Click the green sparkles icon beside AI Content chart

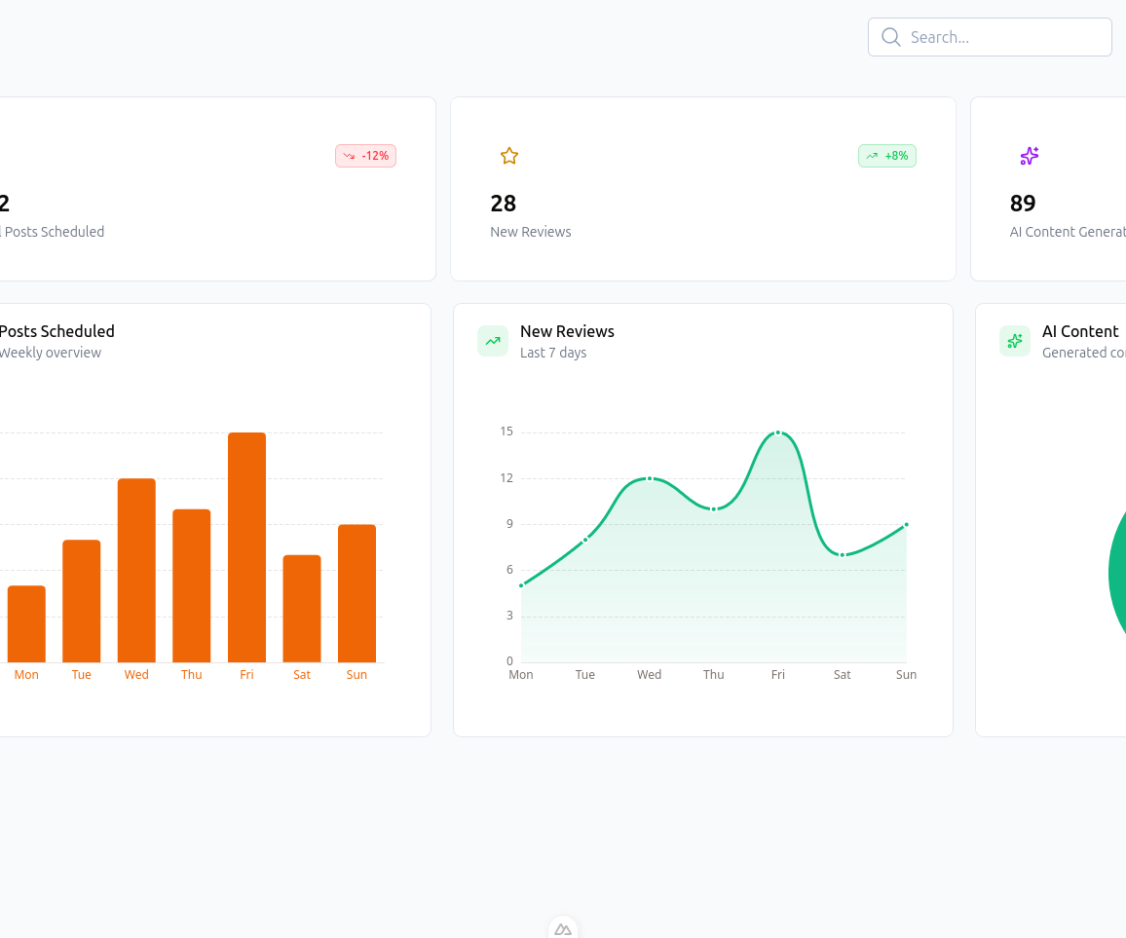pos(1015,341)
